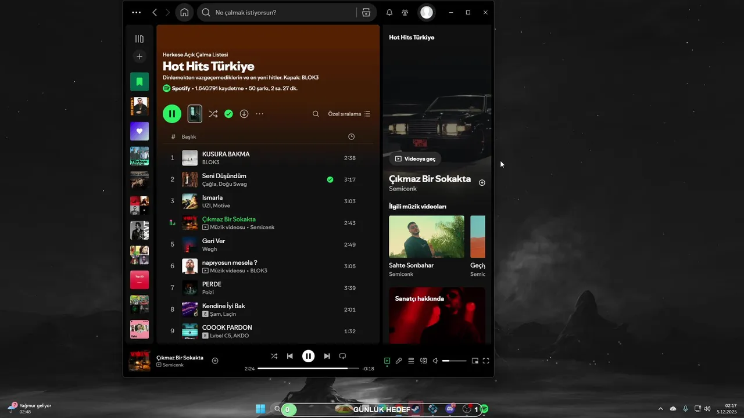This screenshot has height=418, width=744.
Task: Open Discord from the taskbar
Action: (449, 409)
